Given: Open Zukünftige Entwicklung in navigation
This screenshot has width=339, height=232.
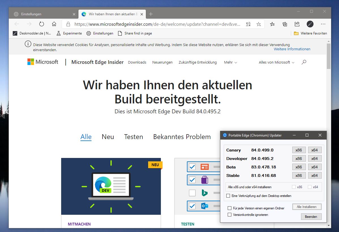Looking at the screenshot, I should tap(198, 62).
